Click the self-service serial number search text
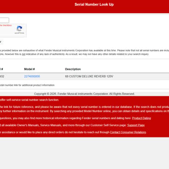169x169 pixels. [x=29, y=100]
